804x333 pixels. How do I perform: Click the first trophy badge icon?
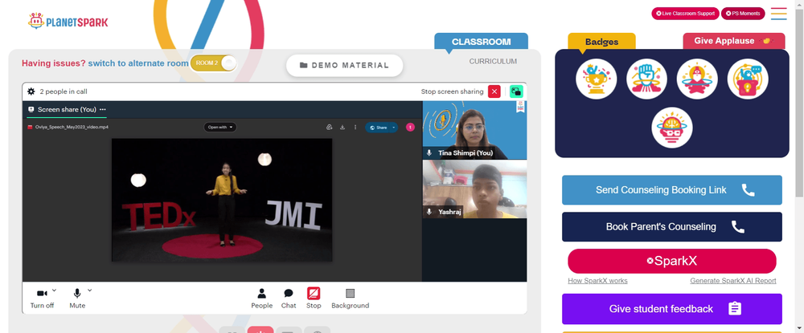(597, 79)
